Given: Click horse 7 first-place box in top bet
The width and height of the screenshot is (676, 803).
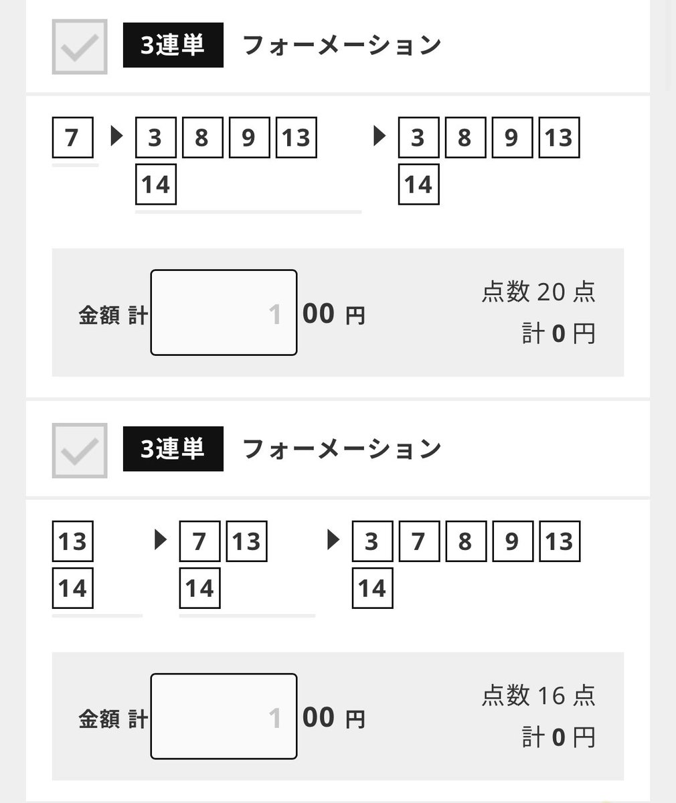Looking at the screenshot, I should coord(72,137).
